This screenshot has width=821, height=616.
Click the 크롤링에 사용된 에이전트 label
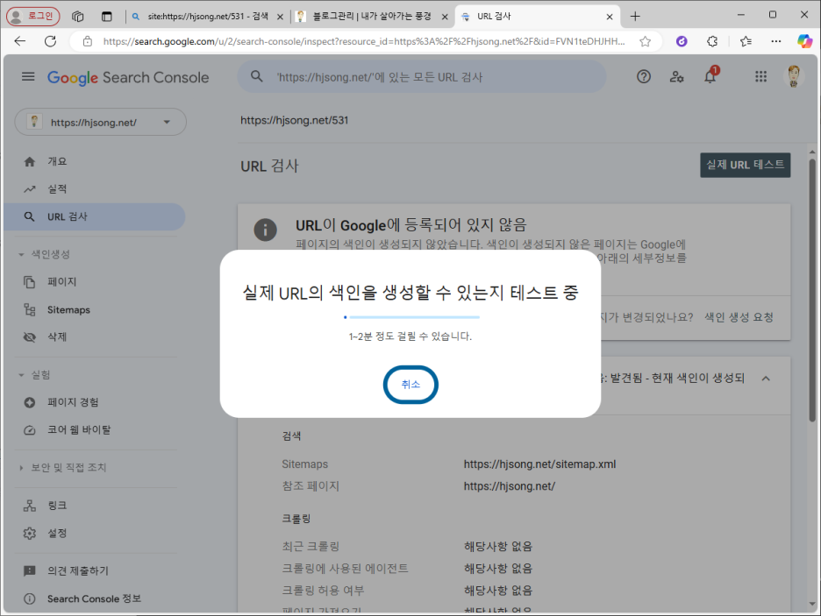click(x=345, y=569)
